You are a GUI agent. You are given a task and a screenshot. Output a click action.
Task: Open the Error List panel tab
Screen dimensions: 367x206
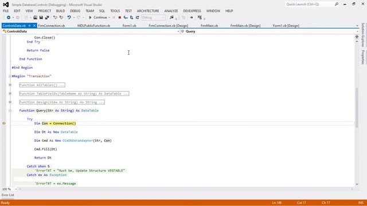pos(7,195)
